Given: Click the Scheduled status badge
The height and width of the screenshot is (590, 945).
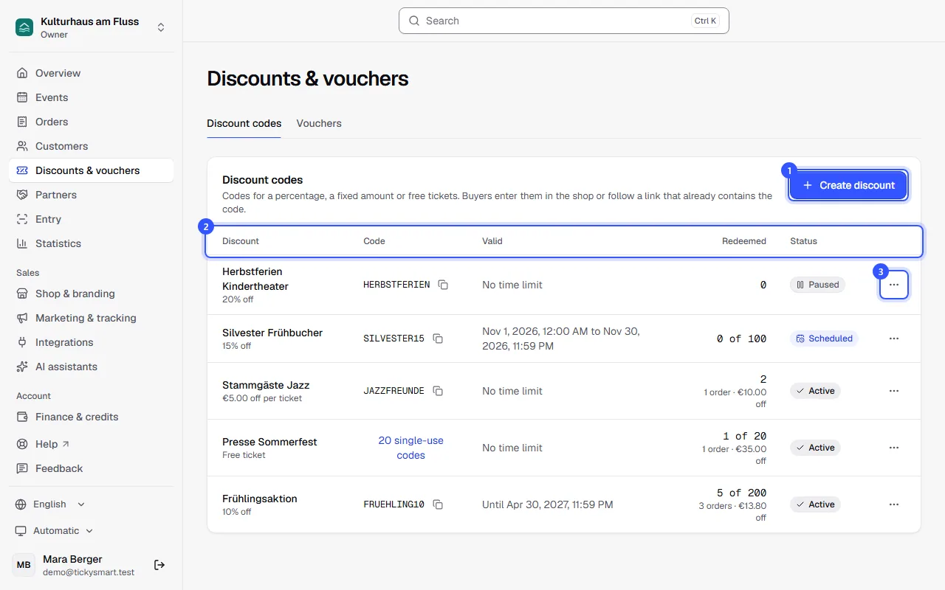Looking at the screenshot, I should coord(824,339).
